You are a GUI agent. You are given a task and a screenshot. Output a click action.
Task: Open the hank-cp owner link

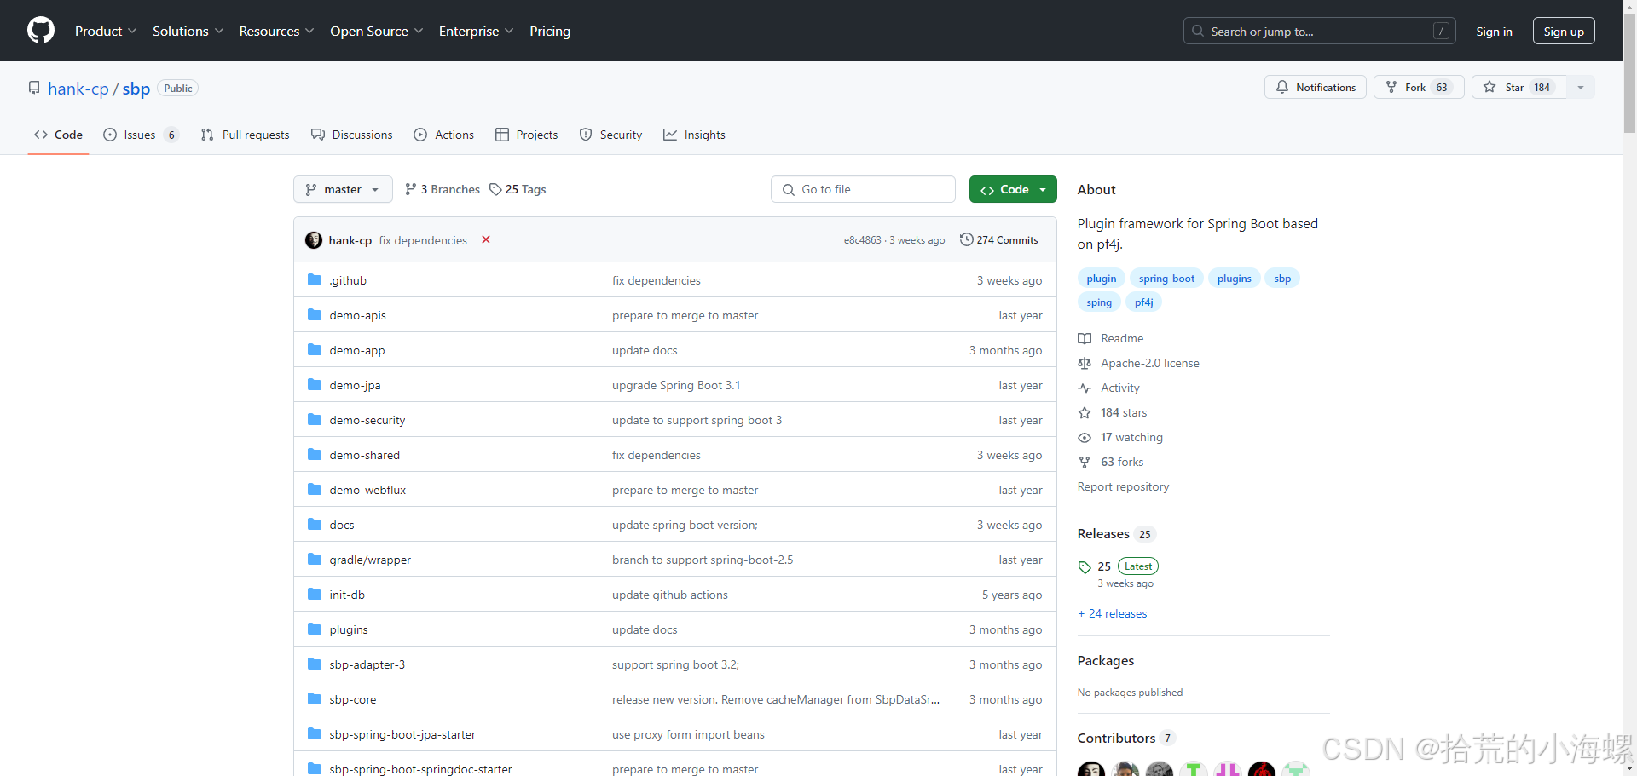coord(78,89)
